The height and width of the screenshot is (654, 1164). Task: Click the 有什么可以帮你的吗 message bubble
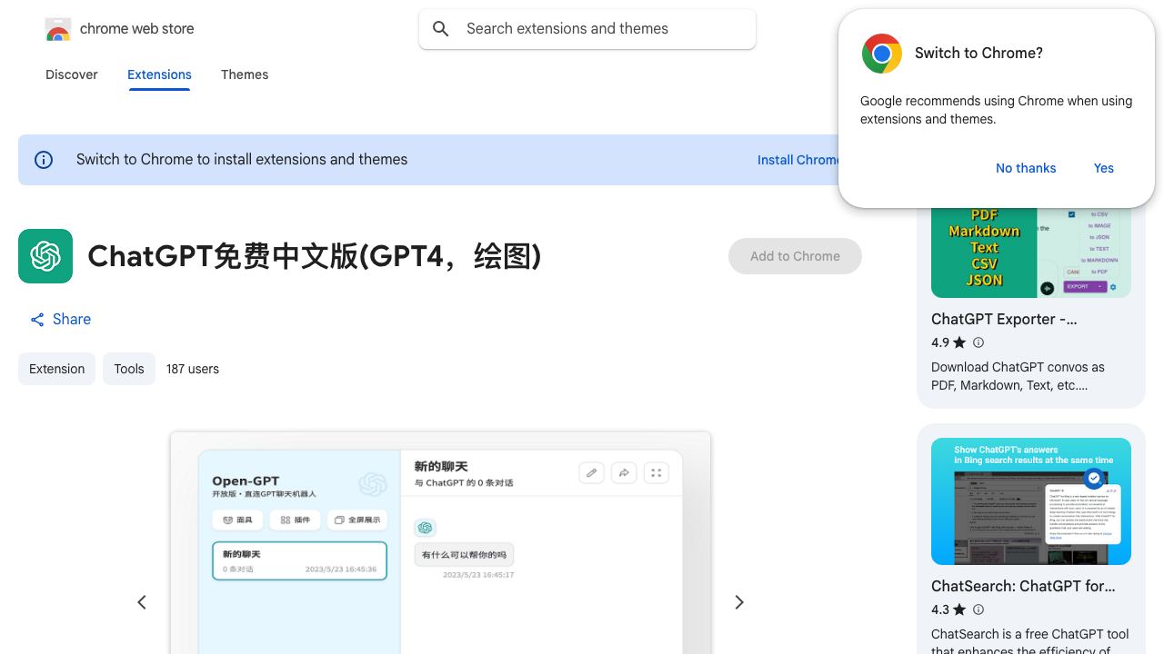[464, 554]
